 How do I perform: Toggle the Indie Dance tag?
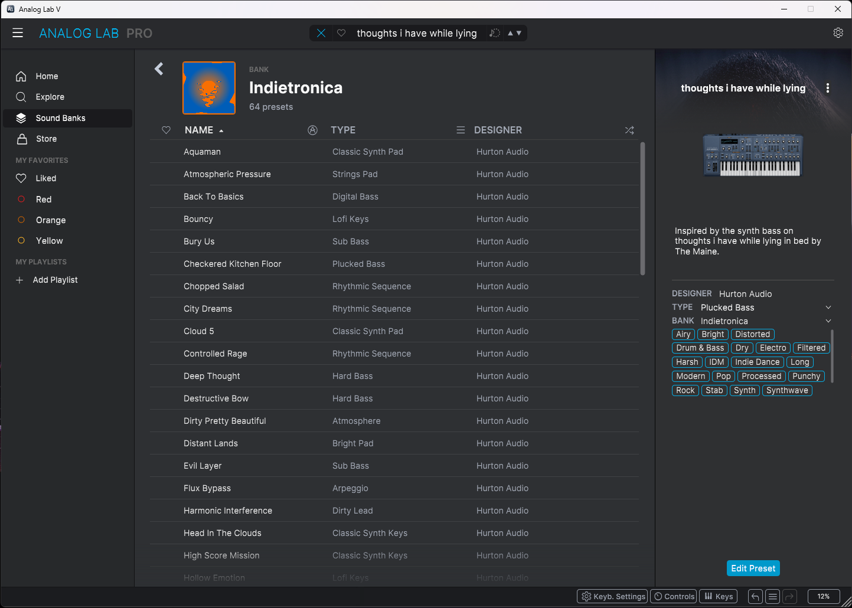pyautogui.click(x=758, y=362)
